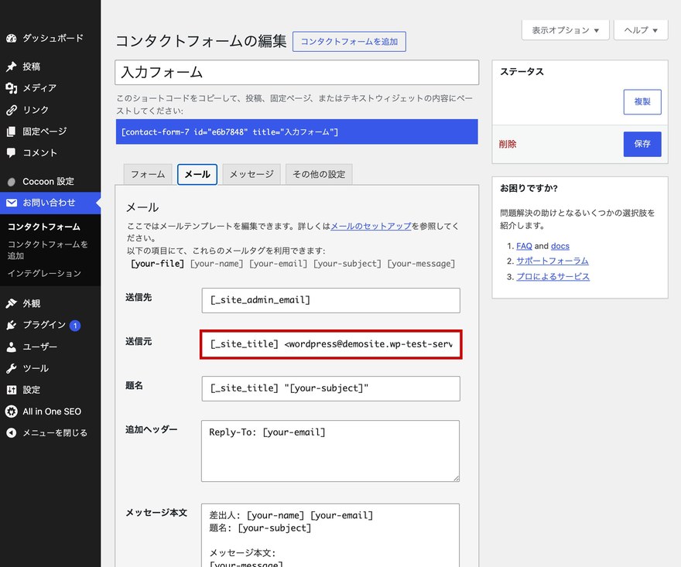Click the envelope icon beside お問い合わせ
The image size is (681, 567).
tap(12, 203)
